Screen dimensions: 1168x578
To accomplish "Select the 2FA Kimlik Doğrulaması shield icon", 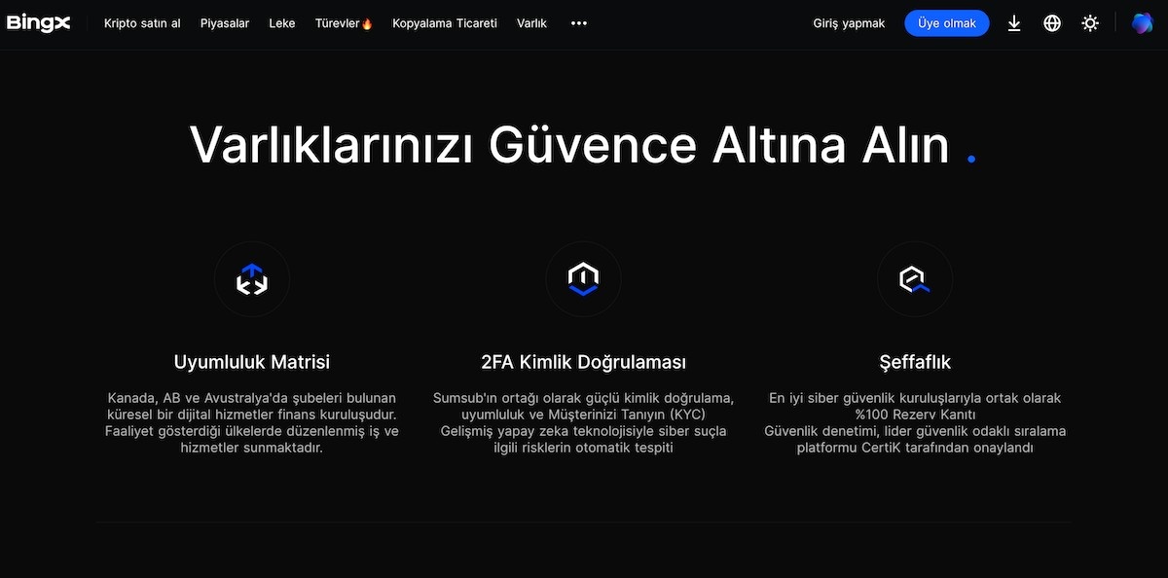I will (583, 278).
